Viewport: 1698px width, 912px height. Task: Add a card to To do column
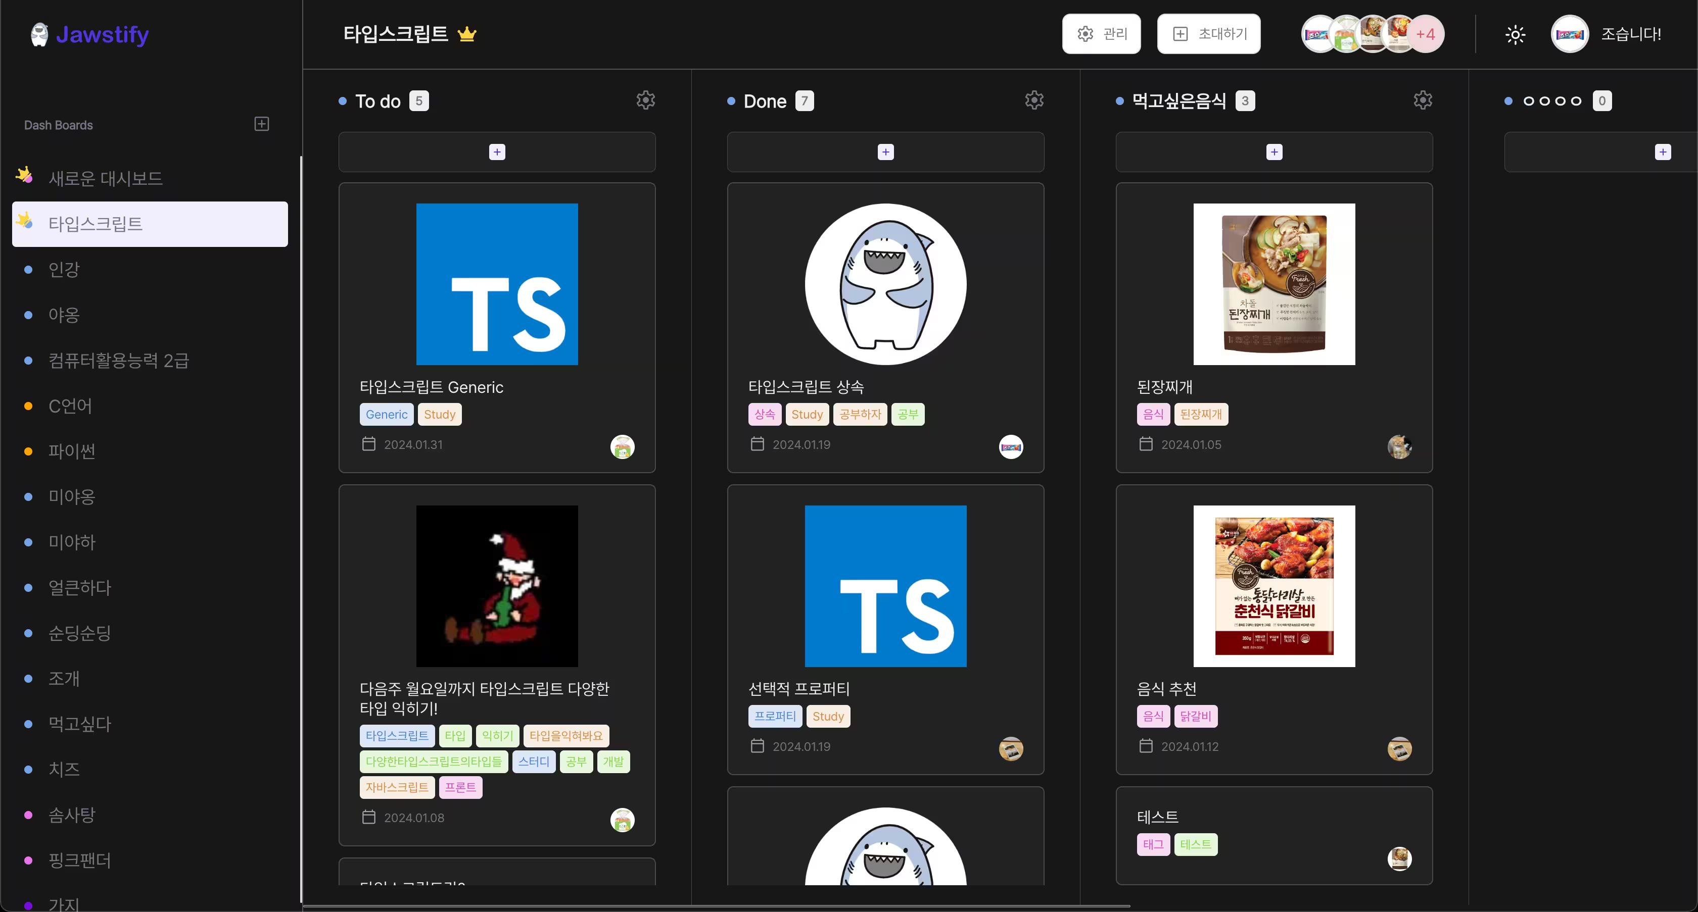[x=497, y=152]
